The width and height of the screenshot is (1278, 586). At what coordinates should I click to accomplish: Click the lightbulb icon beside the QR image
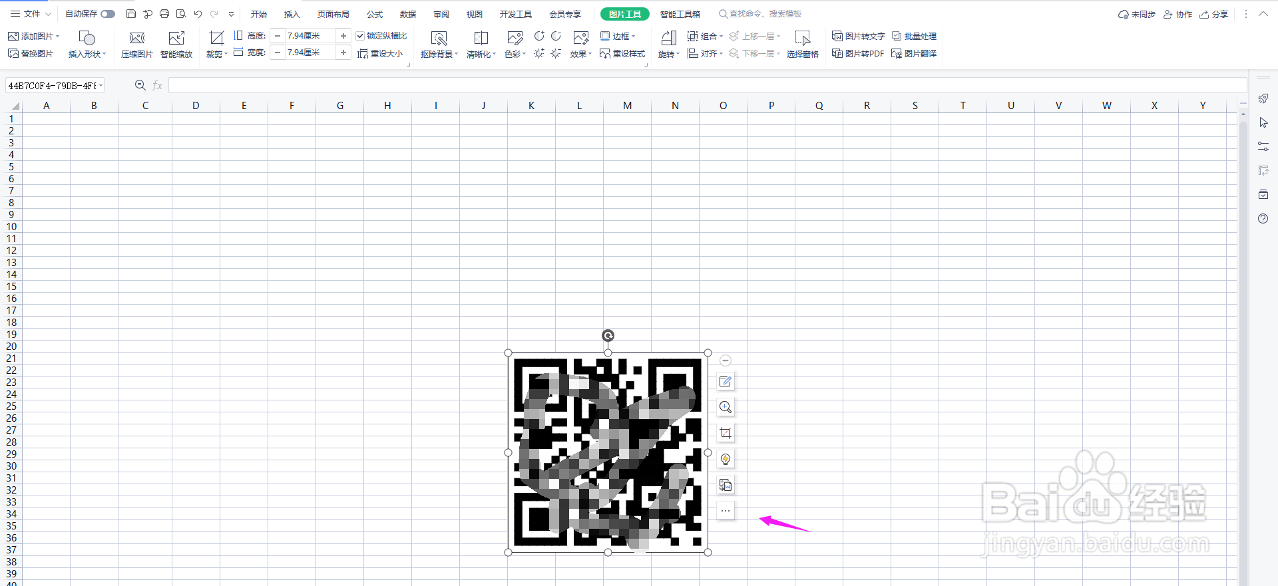pos(726,459)
